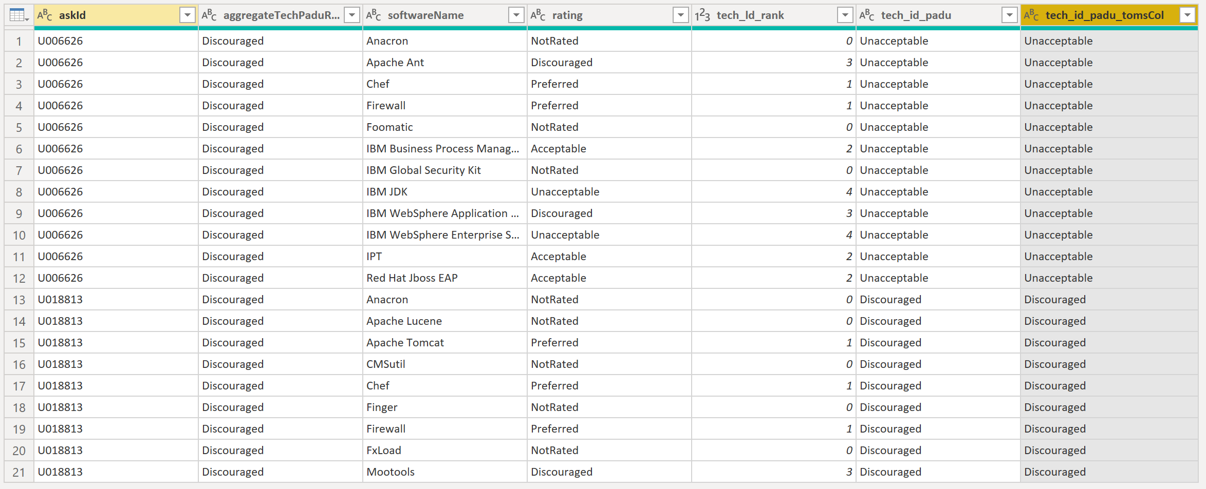Select the aggregateTechPaduR... column header label

[282, 15]
